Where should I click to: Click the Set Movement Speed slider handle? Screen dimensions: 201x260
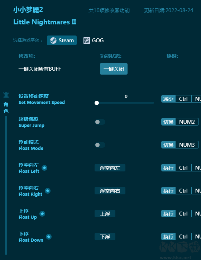97,103
